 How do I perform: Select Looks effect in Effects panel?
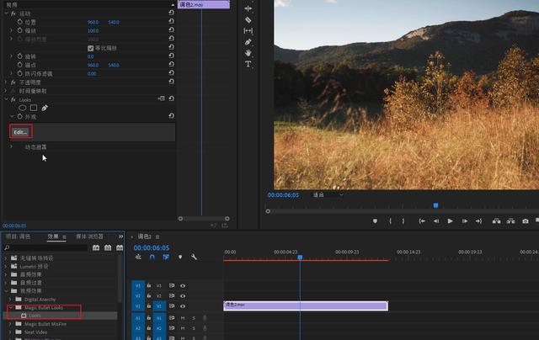[x=35, y=316]
